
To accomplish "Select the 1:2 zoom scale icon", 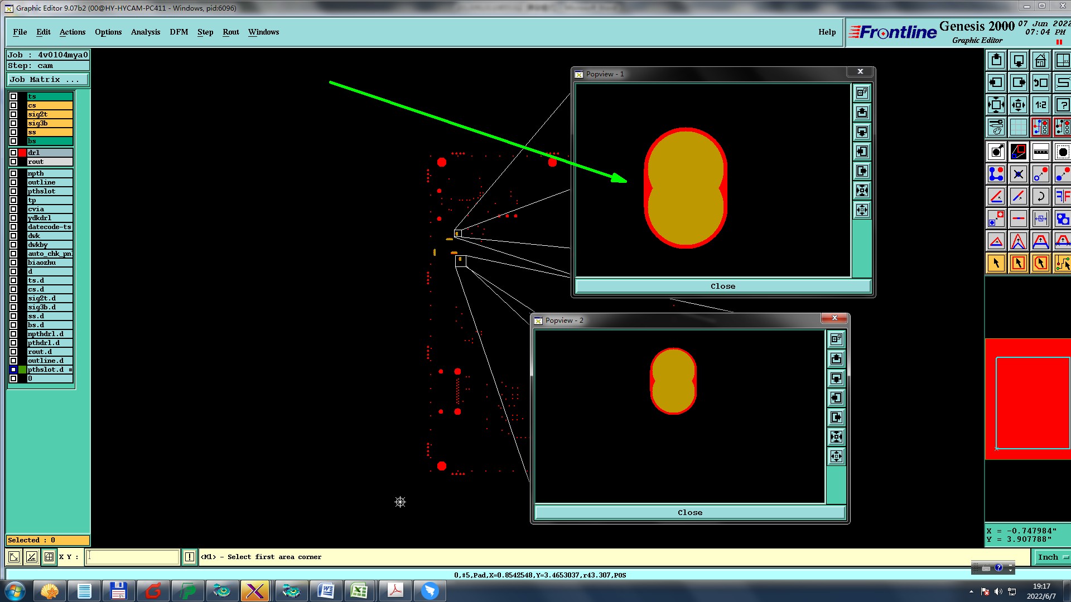I will tap(1040, 105).
